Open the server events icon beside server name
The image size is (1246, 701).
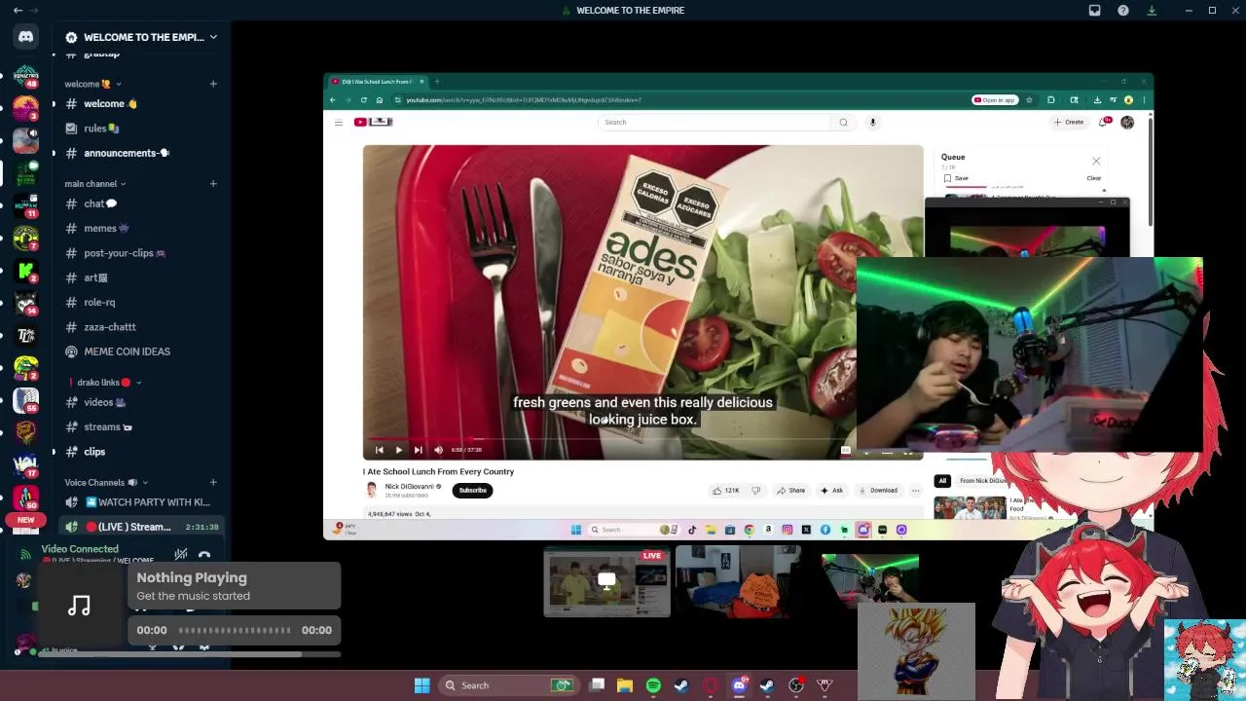71,37
